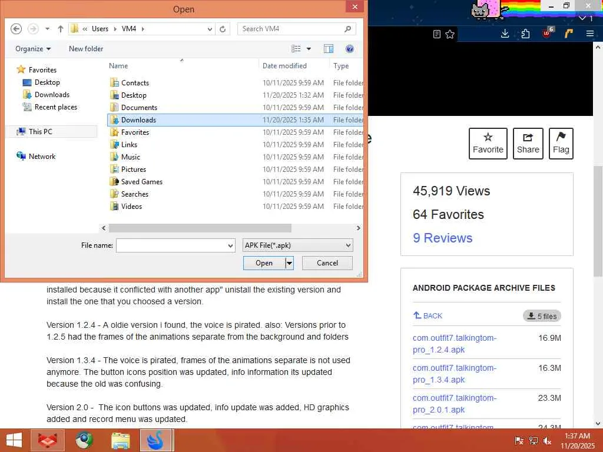The image size is (603, 452).
Task: Click the uBlock extension icon with badge 6
Action: pyautogui.click(x=548, y=33)
